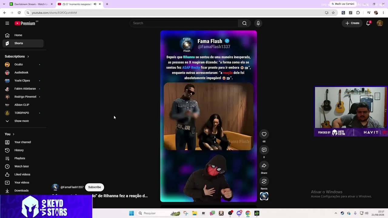Open the YouTube guide hamburger menu

pos(7,23)
